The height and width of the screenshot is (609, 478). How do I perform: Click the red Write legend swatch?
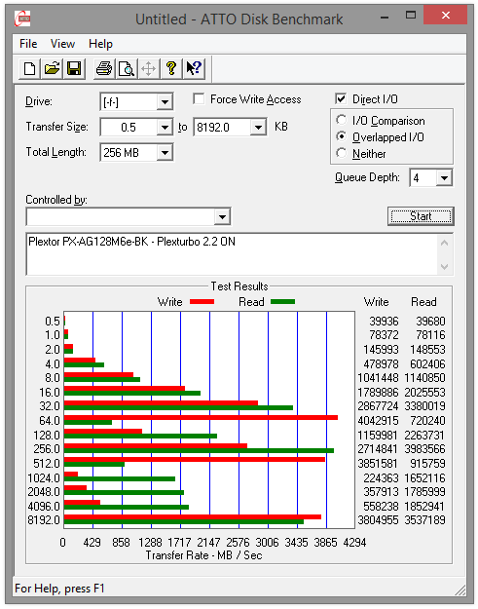[202, 302]
